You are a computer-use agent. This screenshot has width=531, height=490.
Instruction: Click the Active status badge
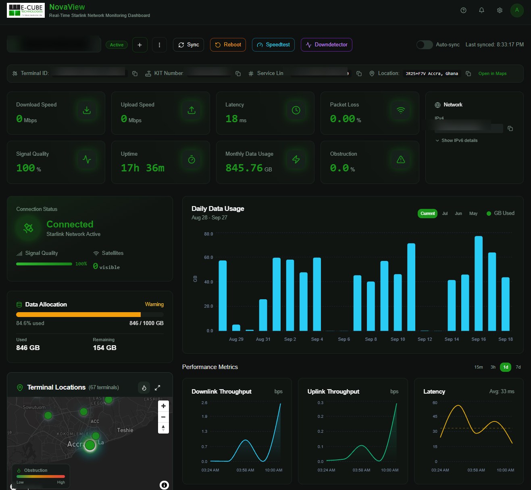[117, 45]
